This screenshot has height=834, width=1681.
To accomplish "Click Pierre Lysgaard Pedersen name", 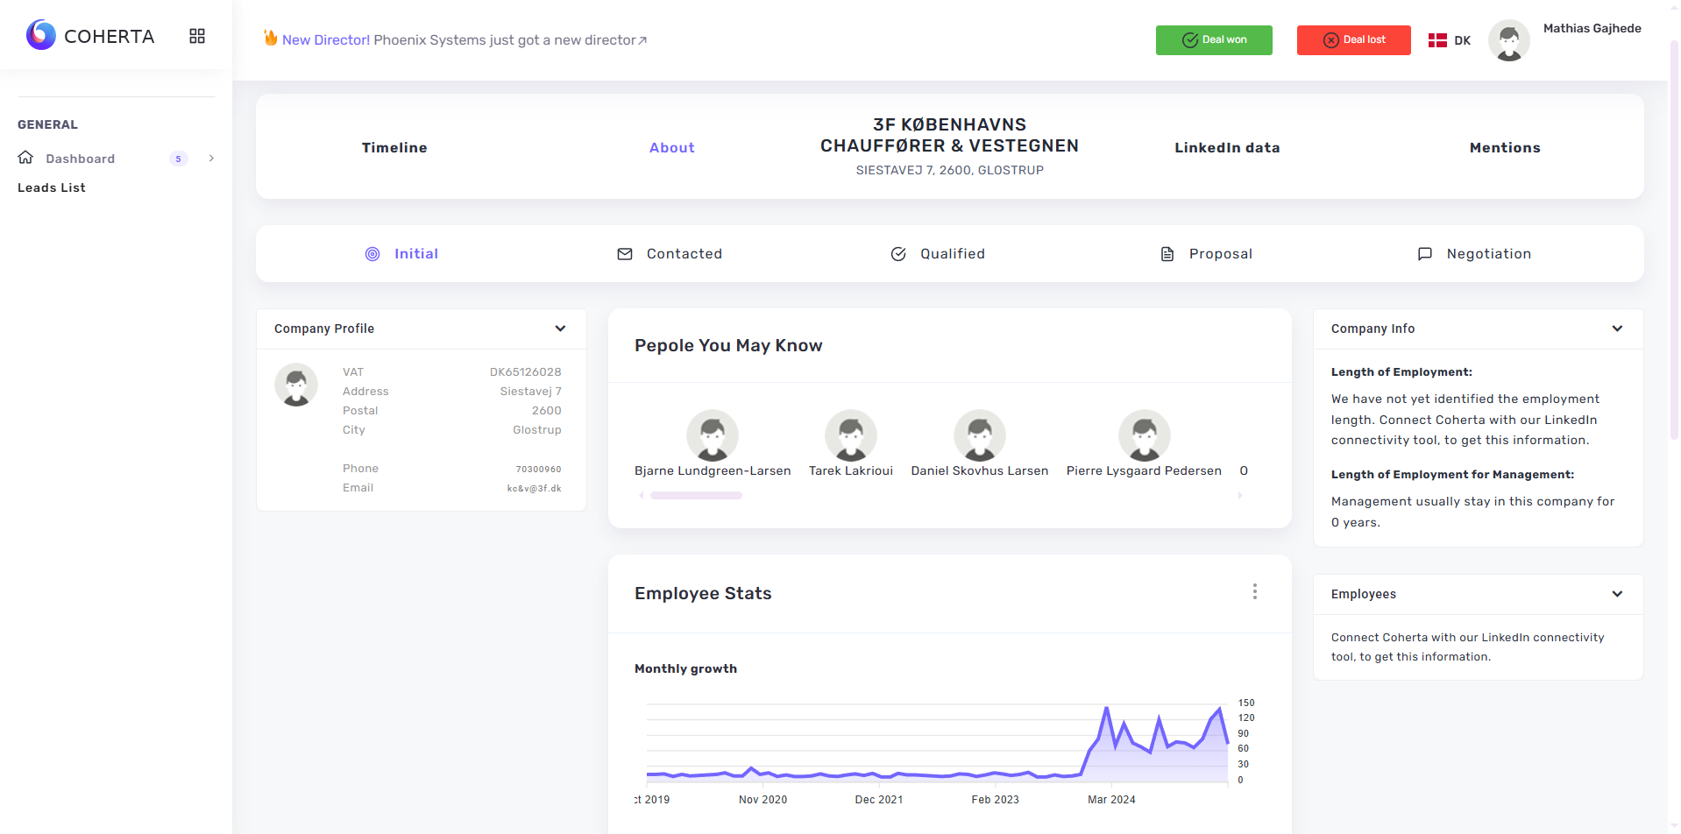I will (1144, 471).
